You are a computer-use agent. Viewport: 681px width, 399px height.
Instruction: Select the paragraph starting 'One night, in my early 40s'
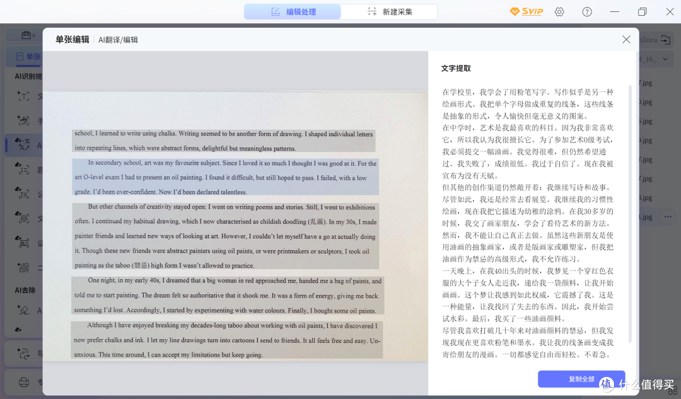[x=228, y=295]
